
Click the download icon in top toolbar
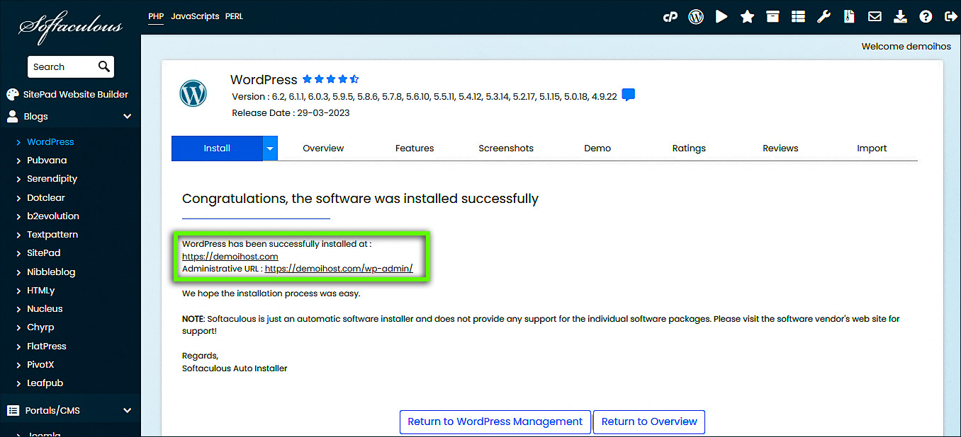[900, 17]
